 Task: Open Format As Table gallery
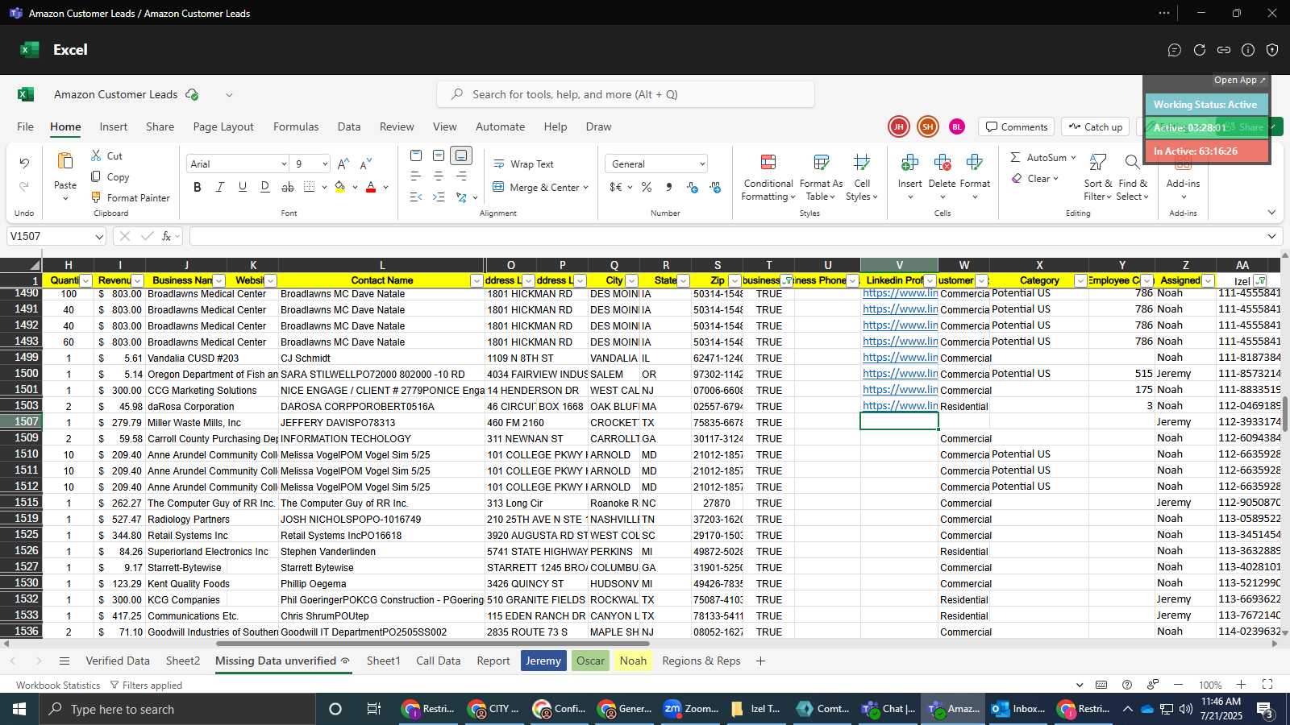tap(821, 178)
